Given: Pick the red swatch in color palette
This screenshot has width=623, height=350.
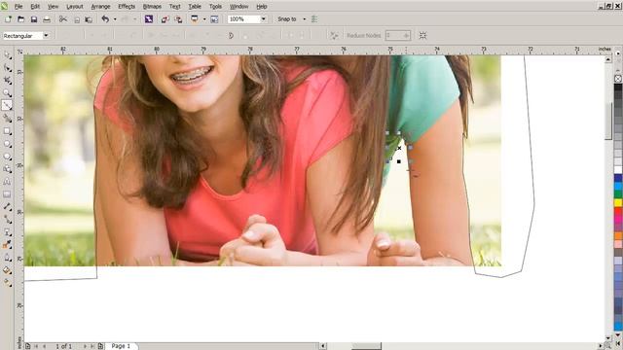Looking at the screenshot, I should (618, 211).
